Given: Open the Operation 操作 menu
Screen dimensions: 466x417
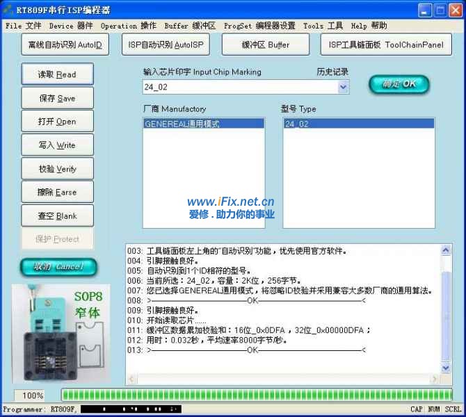Looking at the screenshot, I should 129,26.
